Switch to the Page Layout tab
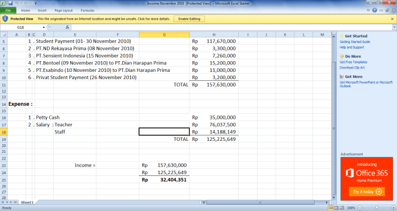397x211 pixels. click(64, 10)
